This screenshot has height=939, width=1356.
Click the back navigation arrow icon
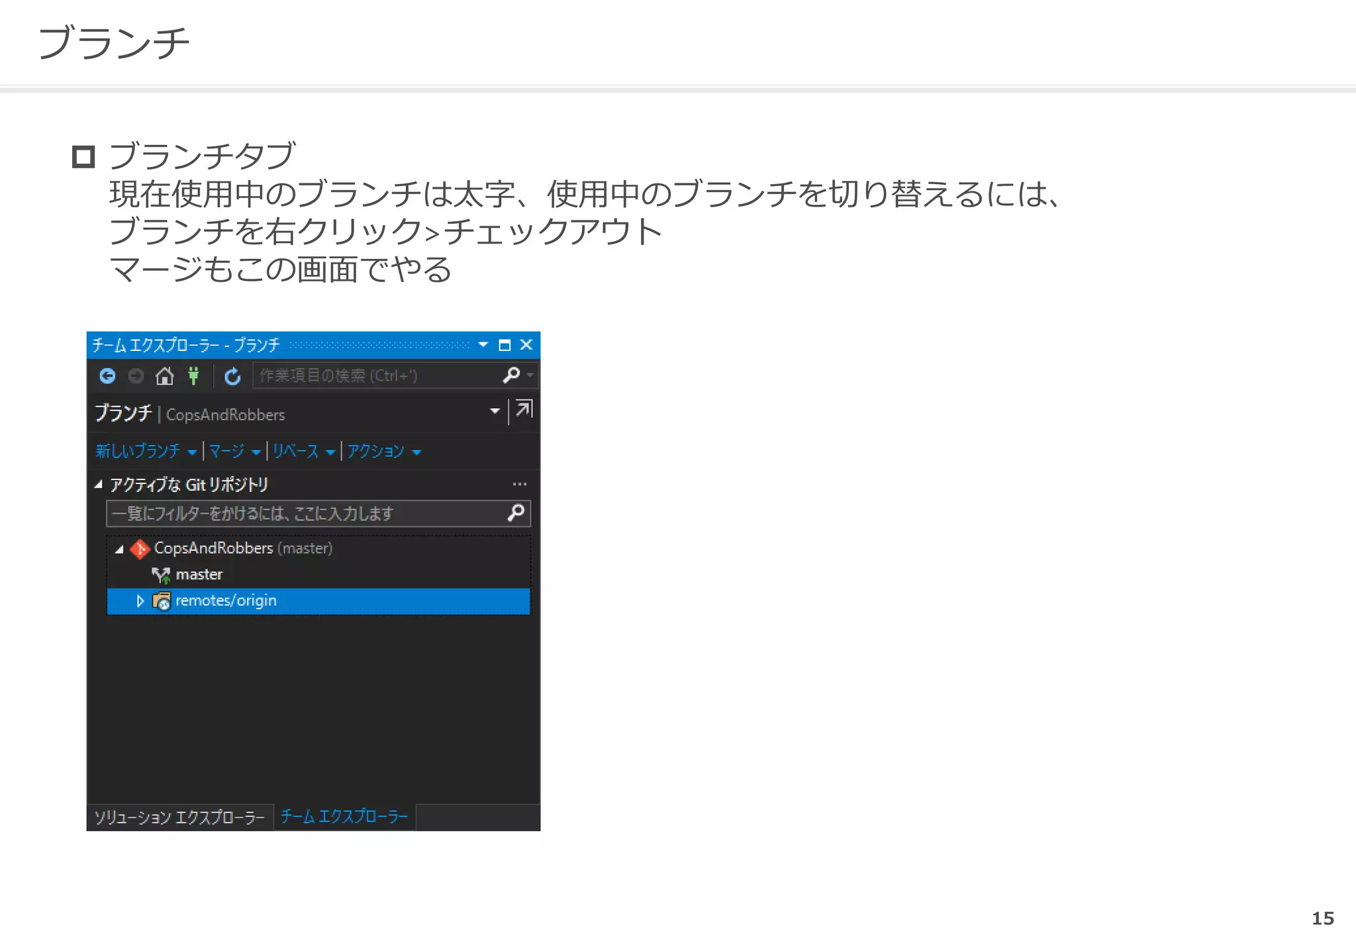107,376
